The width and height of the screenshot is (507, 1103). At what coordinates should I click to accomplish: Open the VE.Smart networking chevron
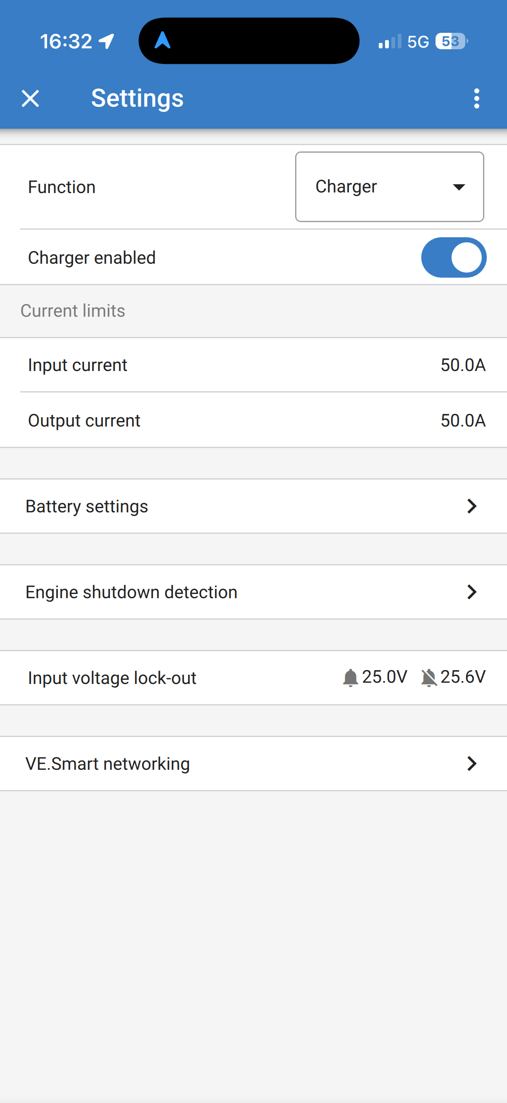click(x=472, y=764)
